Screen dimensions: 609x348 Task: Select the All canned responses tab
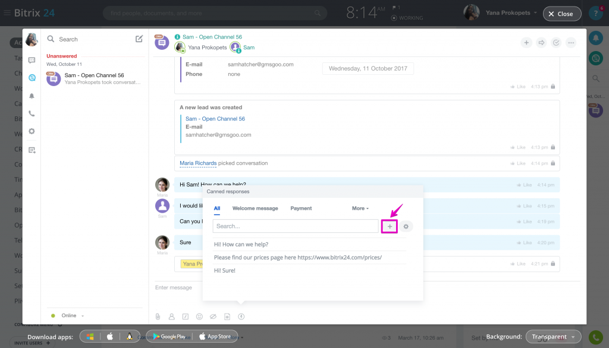[x=216, y=208]
